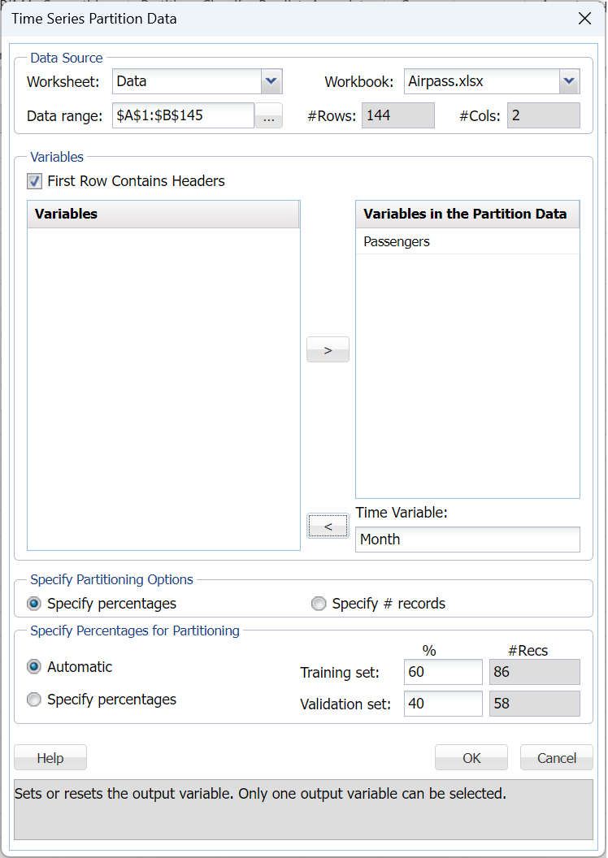Close the Time Series Partition Data dialog
This screenshot has height=858, width=608.
pyautogui.click(x=584, y=19)
